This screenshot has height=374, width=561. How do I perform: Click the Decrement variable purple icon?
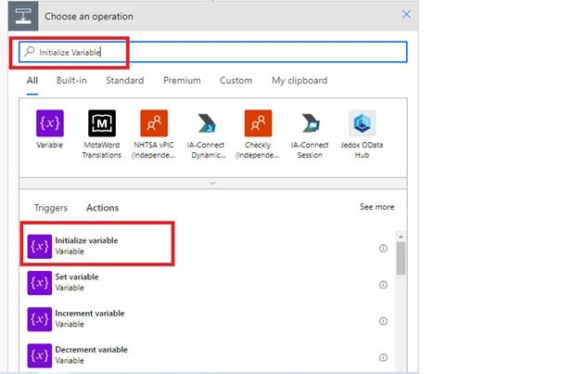(x=40, y=355)
